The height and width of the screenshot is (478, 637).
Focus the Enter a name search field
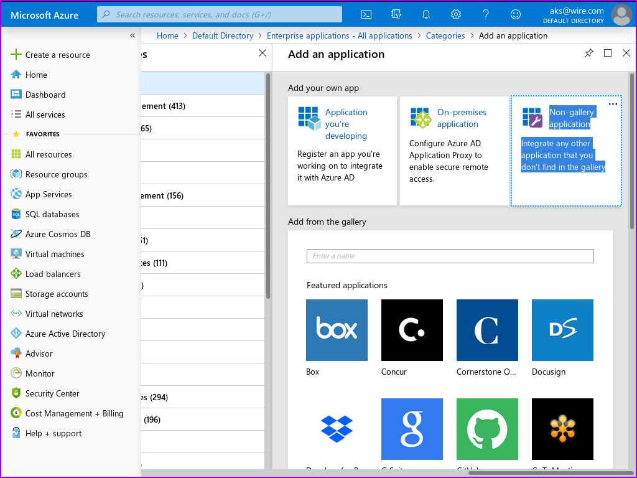click(450, 256)
